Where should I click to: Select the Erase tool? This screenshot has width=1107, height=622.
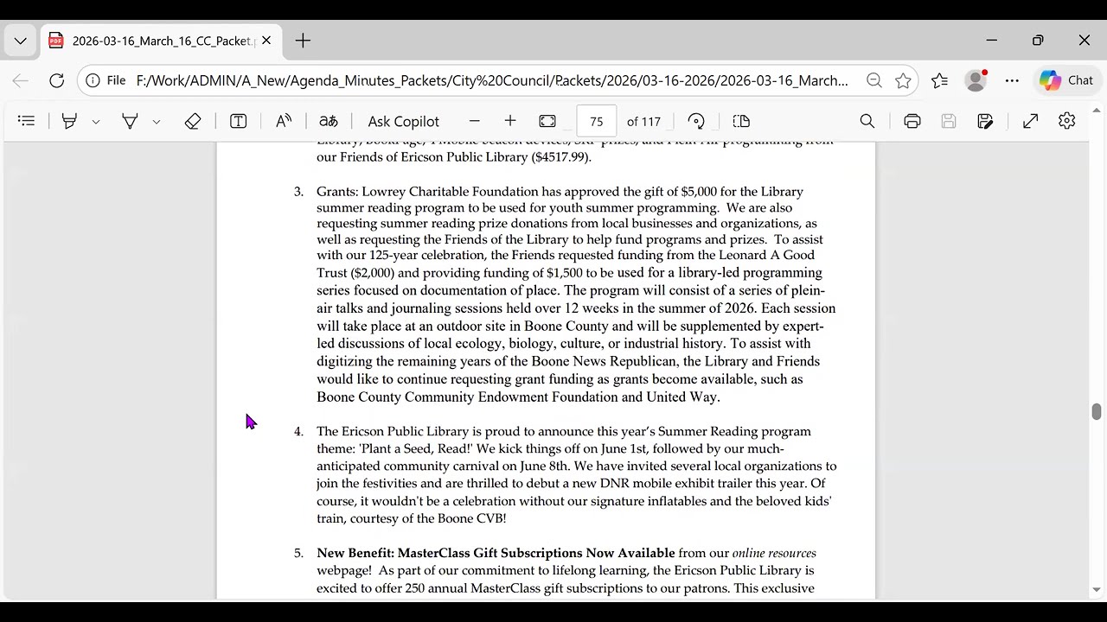click(x=193, y=122)
